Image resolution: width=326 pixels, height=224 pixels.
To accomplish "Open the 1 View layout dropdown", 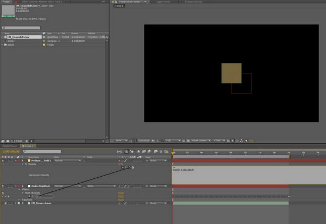I will pyautogui.click(x=219, y=141).
